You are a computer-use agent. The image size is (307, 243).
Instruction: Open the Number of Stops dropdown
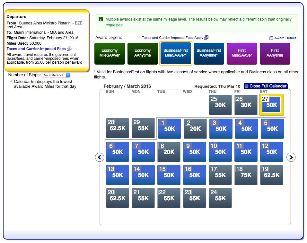(x=56, y=75)
